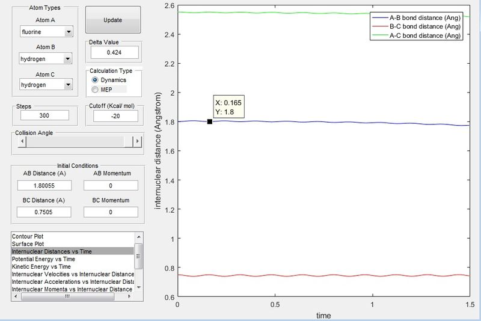Select the Dynamics calculation type

pyautogui.click(x=95, y=80)
